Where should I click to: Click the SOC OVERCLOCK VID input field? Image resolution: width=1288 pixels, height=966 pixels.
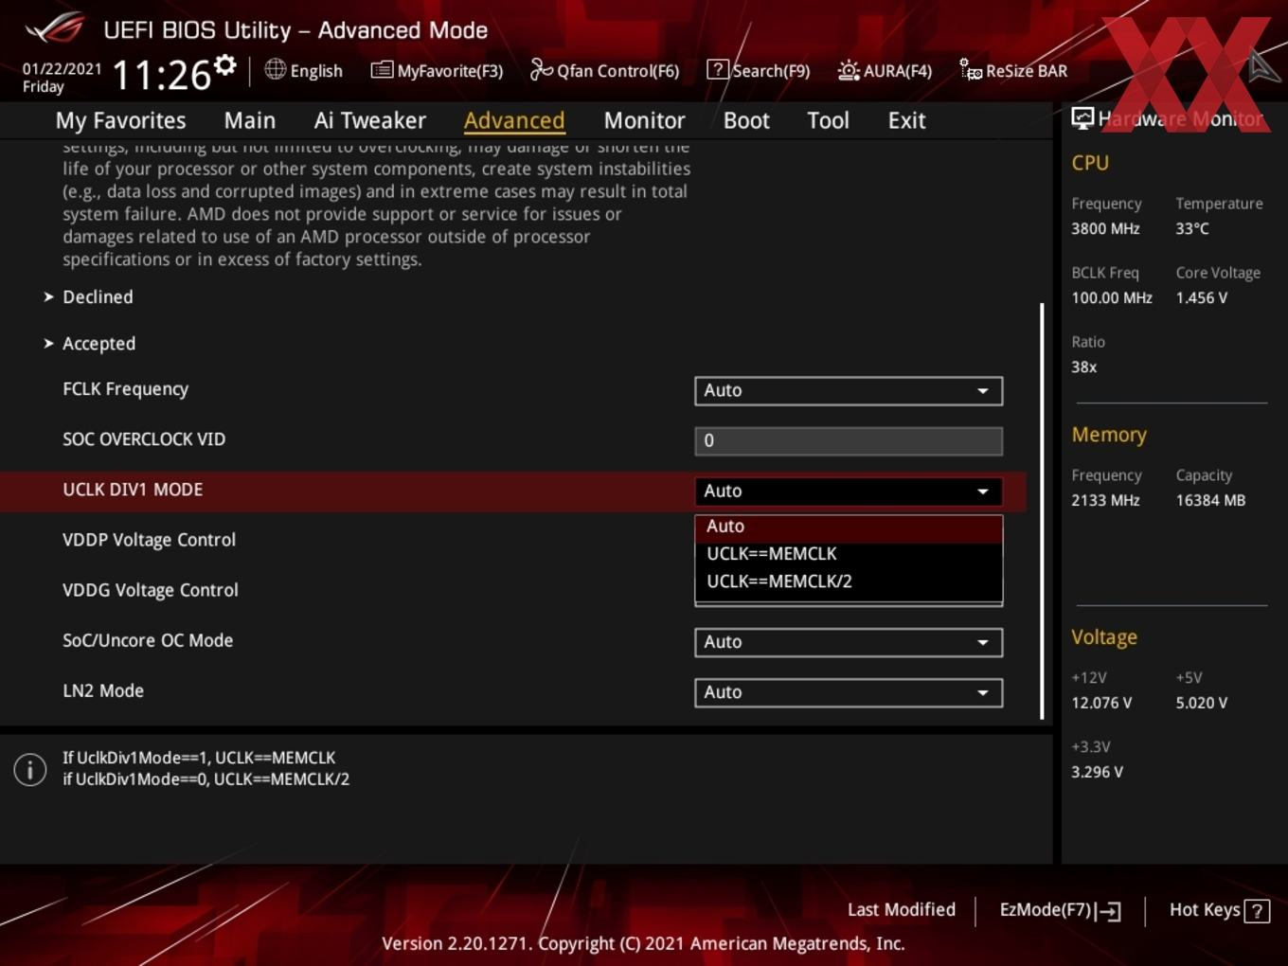(849, 440)
